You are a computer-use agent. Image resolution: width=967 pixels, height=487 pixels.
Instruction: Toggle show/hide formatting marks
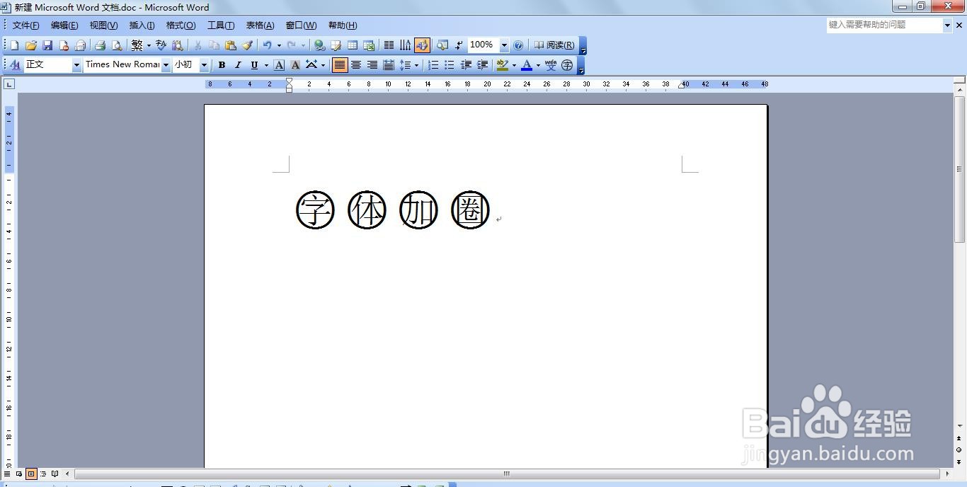pos(459,45)
